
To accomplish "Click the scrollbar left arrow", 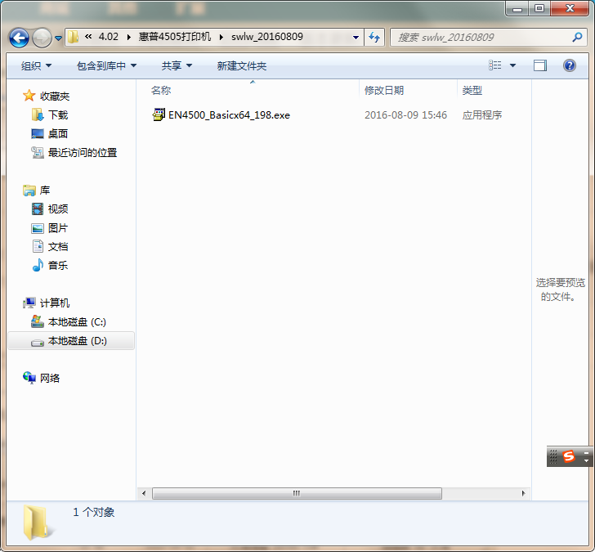I will pyautogui.click(x=144, y=493).
